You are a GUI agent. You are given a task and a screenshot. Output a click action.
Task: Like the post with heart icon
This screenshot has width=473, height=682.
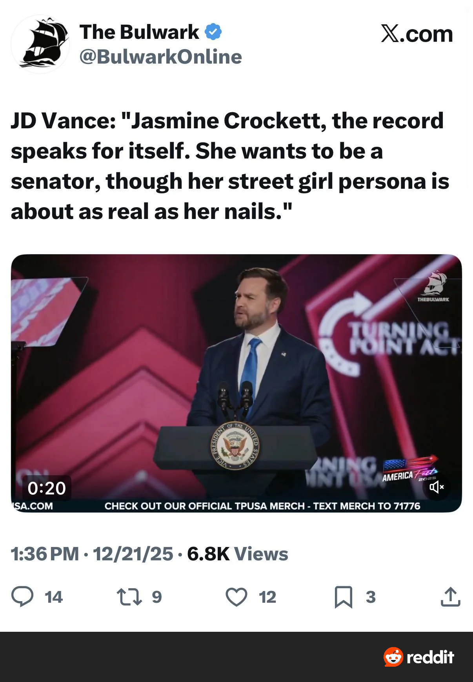click(236, 597)
